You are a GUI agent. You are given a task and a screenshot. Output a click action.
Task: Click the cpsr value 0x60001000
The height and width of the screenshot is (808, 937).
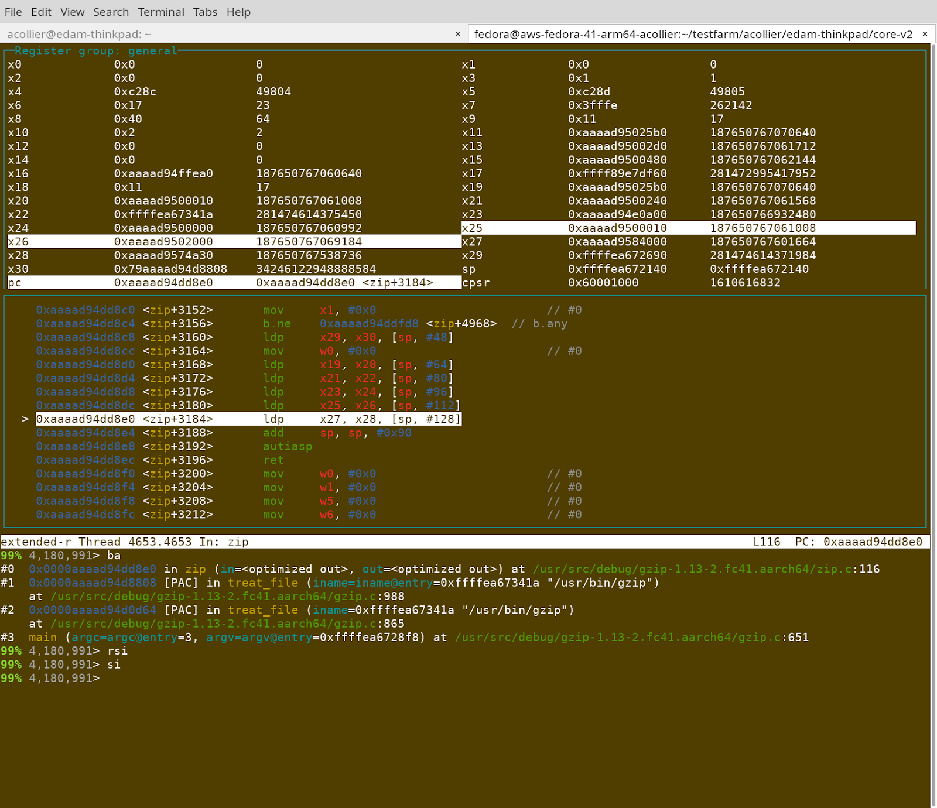tap(603, 282)
